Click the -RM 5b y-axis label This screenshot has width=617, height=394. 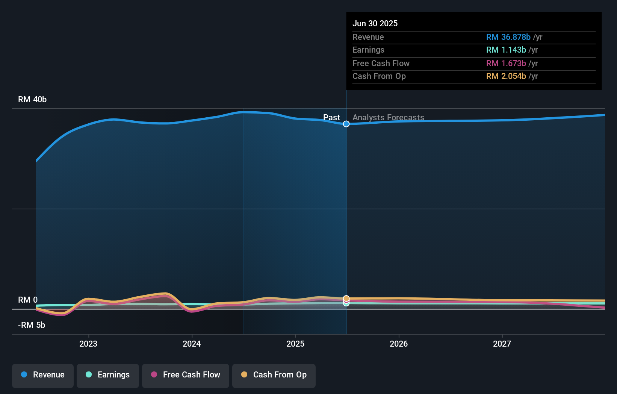32,325
